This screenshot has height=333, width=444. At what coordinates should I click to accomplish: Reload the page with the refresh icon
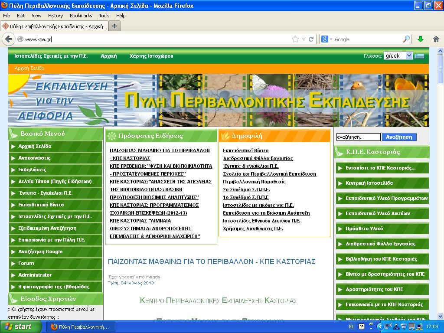[x=311, y=39]
